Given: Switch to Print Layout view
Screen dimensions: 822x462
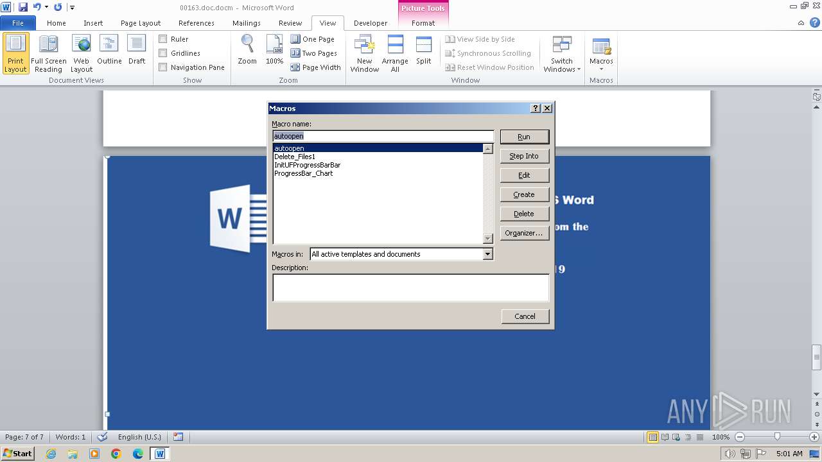Looking at the screenshot, I should (x=16, y=54).
